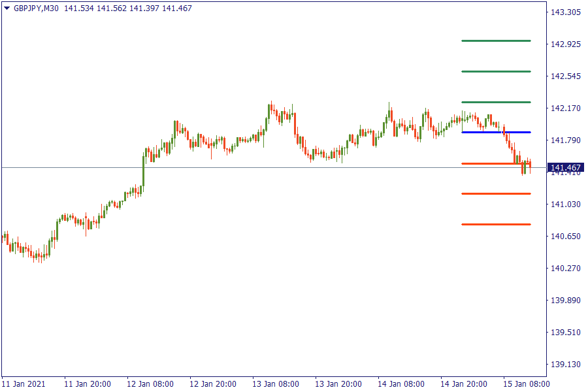Select the blue pivot level line
Image resolution: width=588 pixels, height=392 pixels.
pyautogui.click(x=495, y=133)
